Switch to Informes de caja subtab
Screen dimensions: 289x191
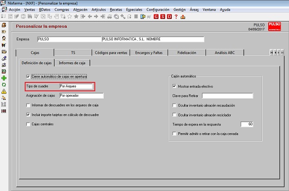[72, 63]
